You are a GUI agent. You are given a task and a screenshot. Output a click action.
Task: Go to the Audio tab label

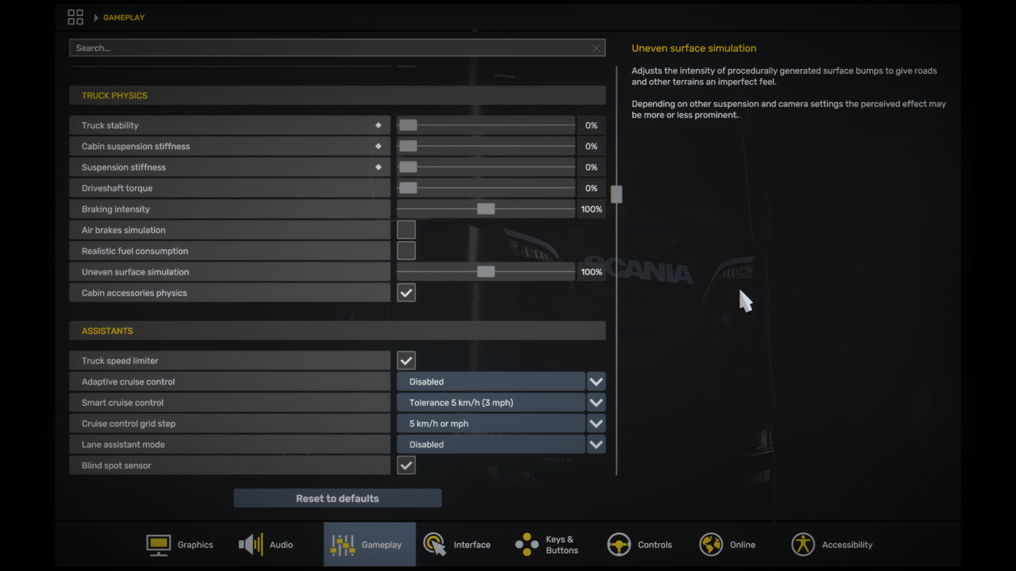(x=281, y=545)
